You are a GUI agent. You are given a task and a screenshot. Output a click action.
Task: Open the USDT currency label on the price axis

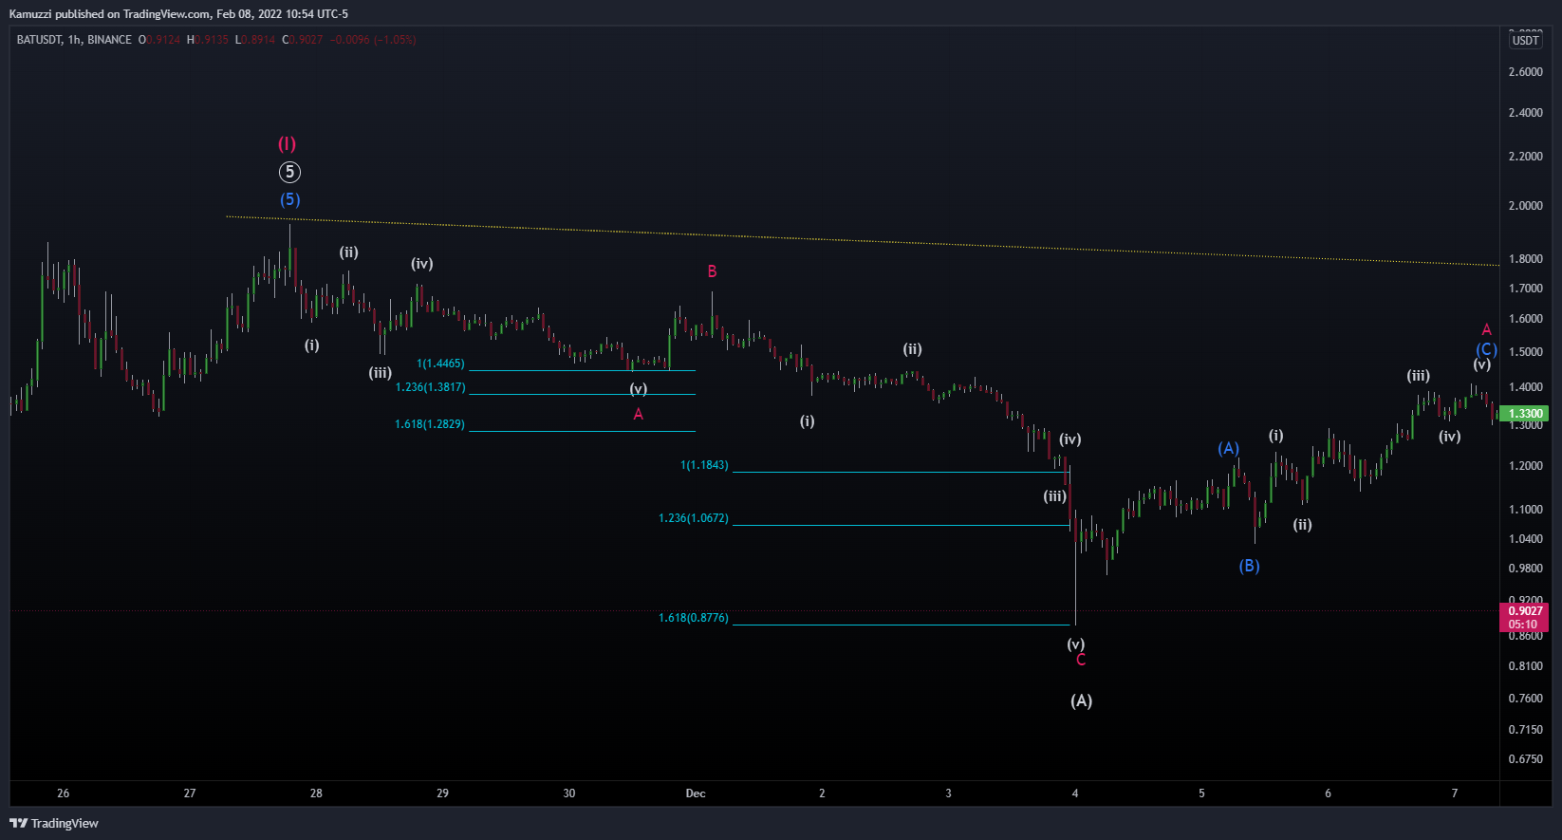tap(1525, 40)
